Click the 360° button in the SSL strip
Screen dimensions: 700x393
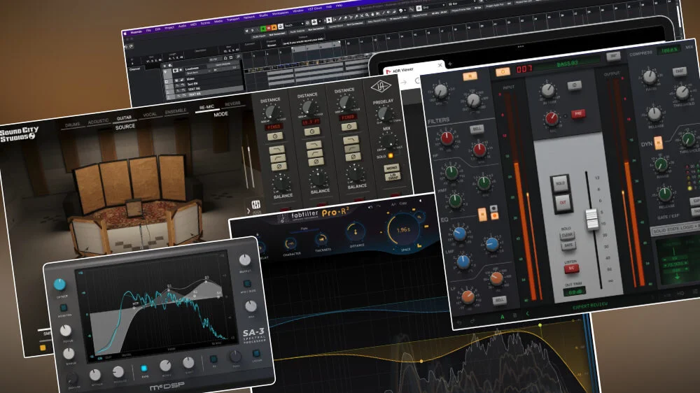(613, 56)
